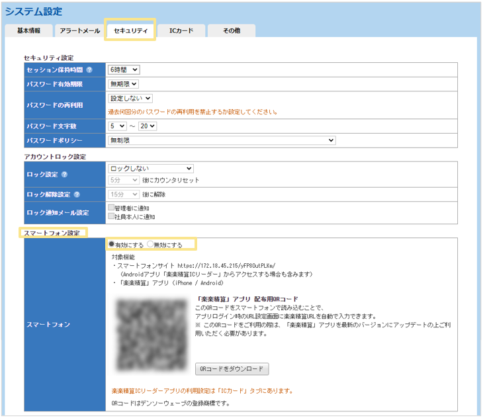Open the パスワードポリシー 無制限 dropdown

click(222, 140)
